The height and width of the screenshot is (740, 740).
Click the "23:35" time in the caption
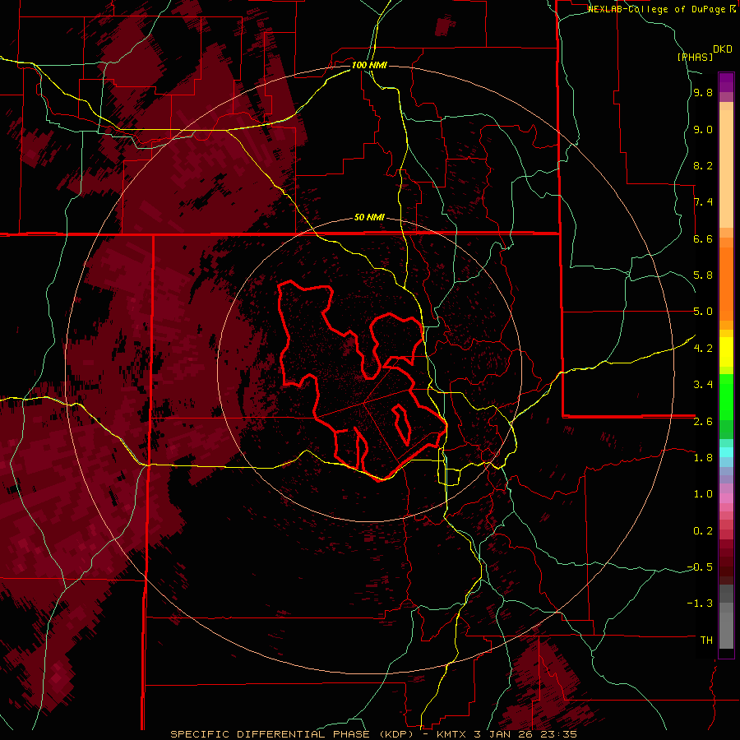click(x=558, y=734)
